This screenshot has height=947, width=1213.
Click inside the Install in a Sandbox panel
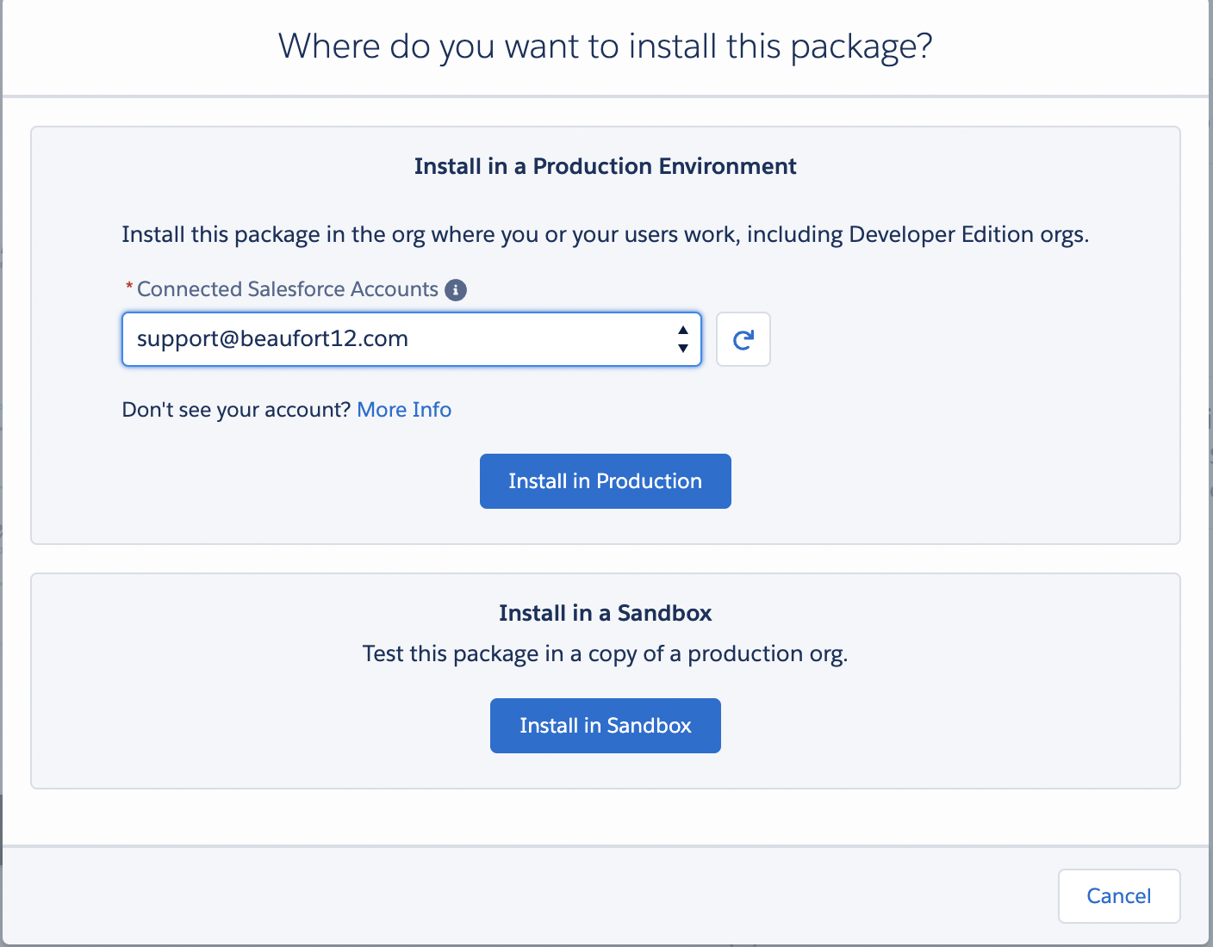point(605,679)
